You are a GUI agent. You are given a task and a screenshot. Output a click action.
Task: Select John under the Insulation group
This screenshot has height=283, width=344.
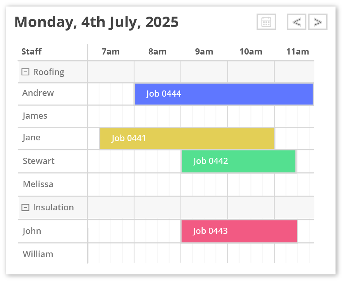(32, 231)
